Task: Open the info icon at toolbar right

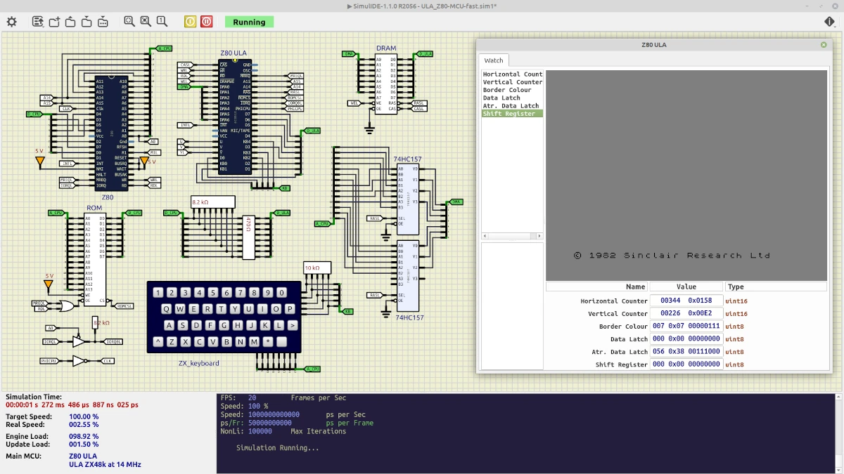Action: point(830,22)
